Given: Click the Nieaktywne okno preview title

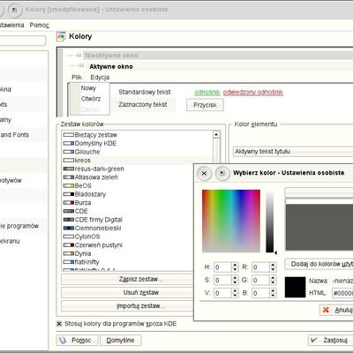Looking at the screenshot, I should [111, 56].
